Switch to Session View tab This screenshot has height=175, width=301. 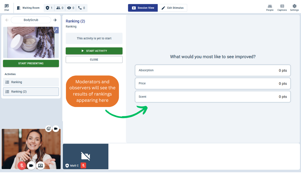click(143, 8)
